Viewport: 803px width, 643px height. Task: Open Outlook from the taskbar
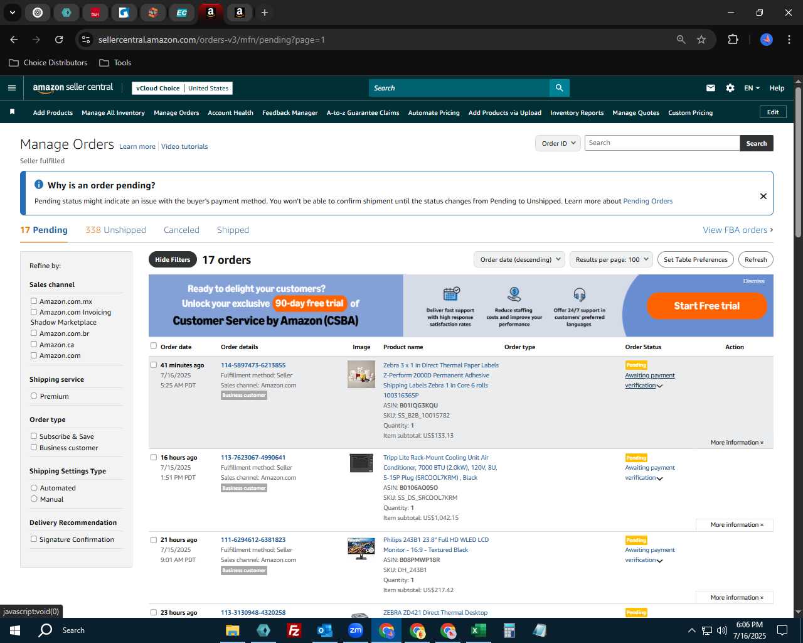click(324, 630)
